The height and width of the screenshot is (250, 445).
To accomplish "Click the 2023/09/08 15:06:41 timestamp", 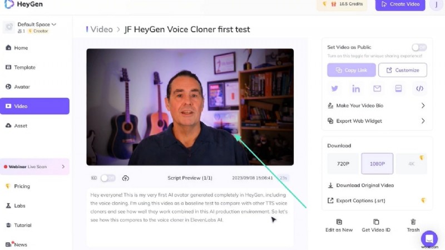I will tap(253, 178).
